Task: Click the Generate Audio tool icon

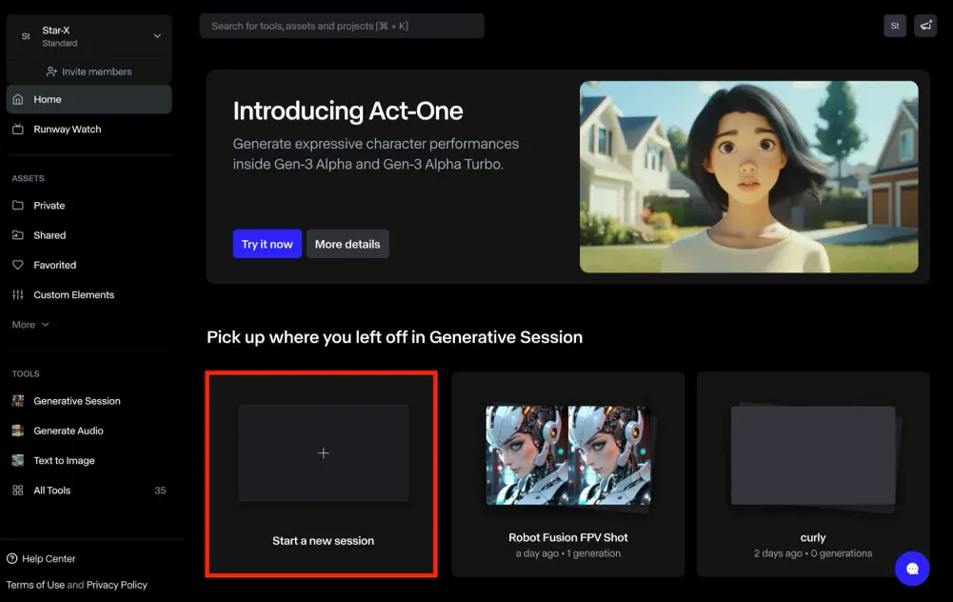Action: [x=17, y=431]
